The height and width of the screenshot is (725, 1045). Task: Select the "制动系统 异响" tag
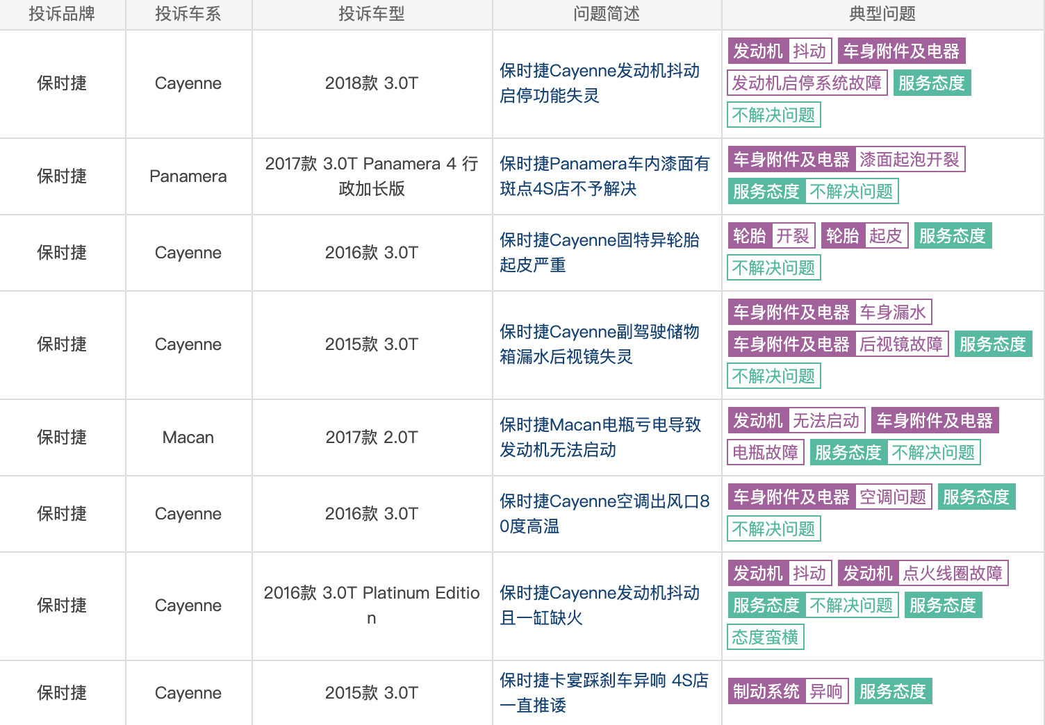788,692
